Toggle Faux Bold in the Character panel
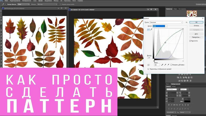The height and width of the screenshot is (116, 206). [x=169, y=105]
